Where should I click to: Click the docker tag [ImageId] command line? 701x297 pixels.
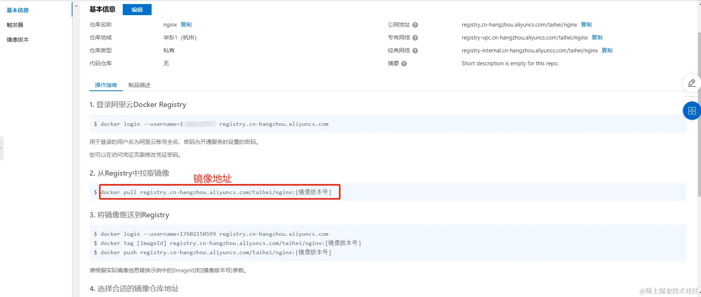227,243
